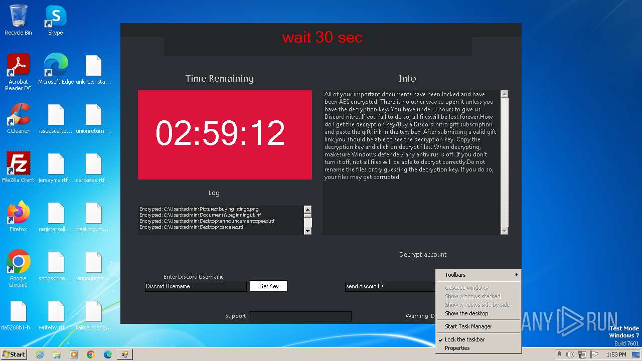The image size is (642, 361).
Task: Open the Acrobat Reader DC shortcut
Action: (x=18, y=72)
